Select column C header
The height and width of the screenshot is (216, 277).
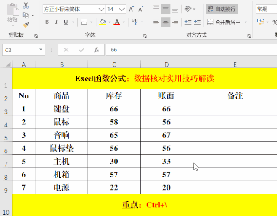[114, 64]
